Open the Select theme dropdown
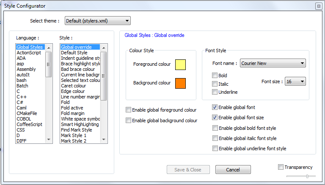Viewport: 325px width, 185px height. [x=97, y=21]
